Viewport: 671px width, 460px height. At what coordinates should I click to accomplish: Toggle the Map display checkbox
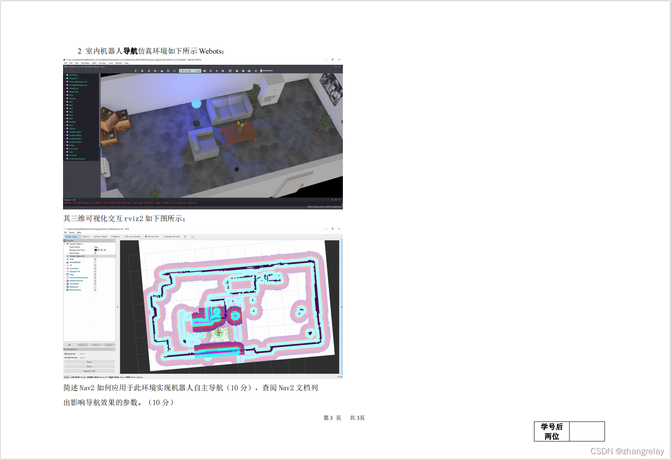tap(95, 275)
